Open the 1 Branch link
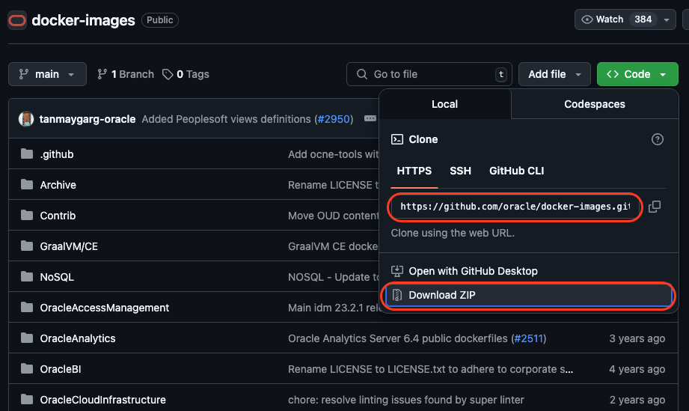Viewport: 689px width, 411px height. [x=126, y=74]
